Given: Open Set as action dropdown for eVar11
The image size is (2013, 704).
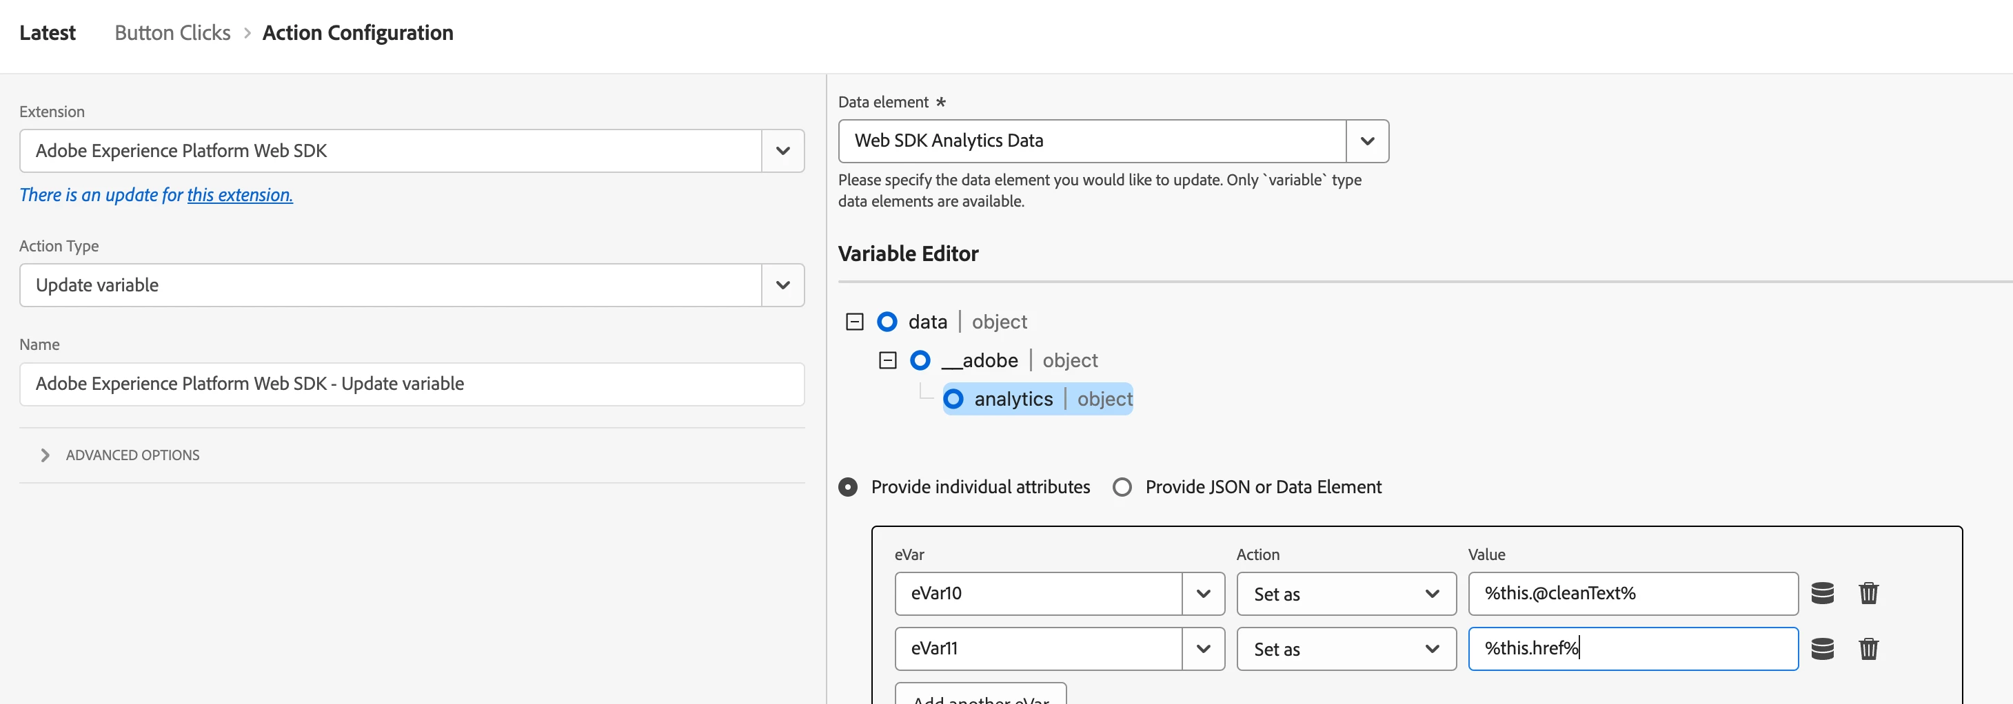Looking at the screenshot, I should 1346,649.
